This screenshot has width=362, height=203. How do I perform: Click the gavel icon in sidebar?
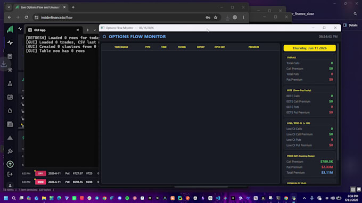[10, 151]
